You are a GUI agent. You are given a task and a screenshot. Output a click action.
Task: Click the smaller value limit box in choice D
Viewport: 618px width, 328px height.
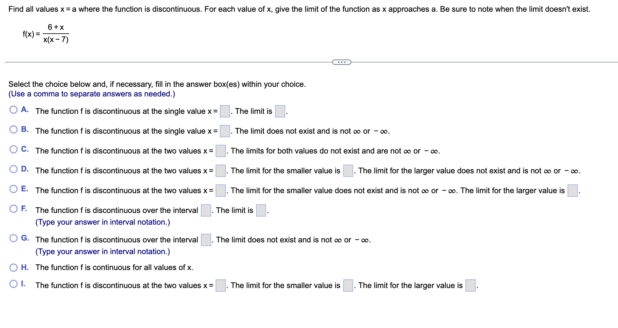pos(347,170)
